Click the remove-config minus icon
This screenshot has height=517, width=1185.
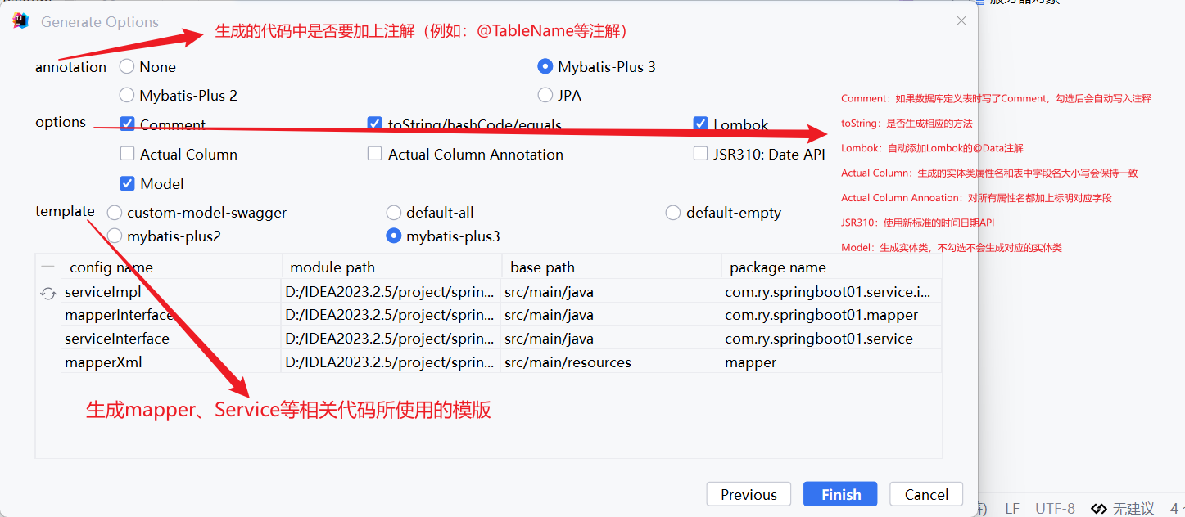point(47,266)
